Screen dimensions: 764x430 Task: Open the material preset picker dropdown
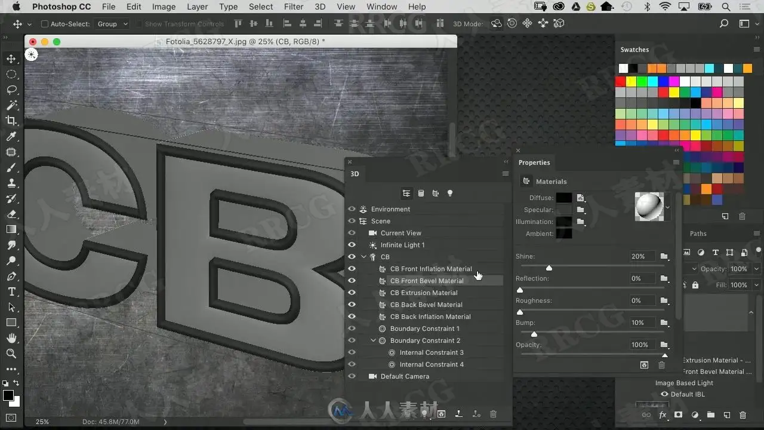[667, 208]
